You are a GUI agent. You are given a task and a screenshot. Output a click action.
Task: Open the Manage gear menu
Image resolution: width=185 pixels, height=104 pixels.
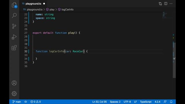pos(14,94)
